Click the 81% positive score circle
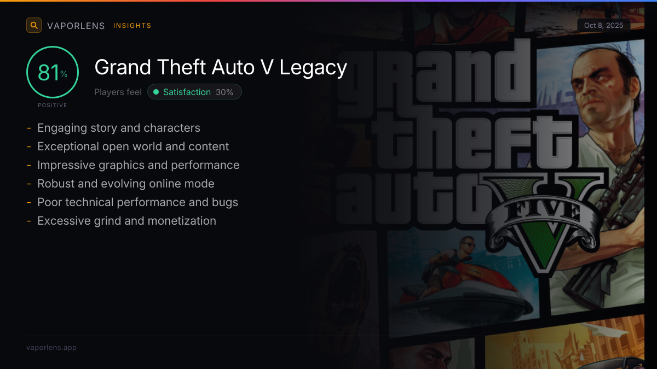 (53, 72)
